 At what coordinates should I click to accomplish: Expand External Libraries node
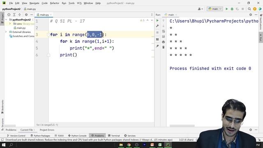tap(6, 32)
